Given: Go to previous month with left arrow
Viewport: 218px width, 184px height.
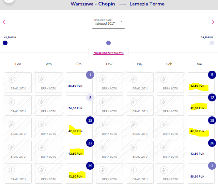Looking at the screenshot, I should [x=4, y=22].
